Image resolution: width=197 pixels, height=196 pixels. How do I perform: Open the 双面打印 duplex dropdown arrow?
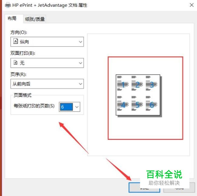[80, 63]
